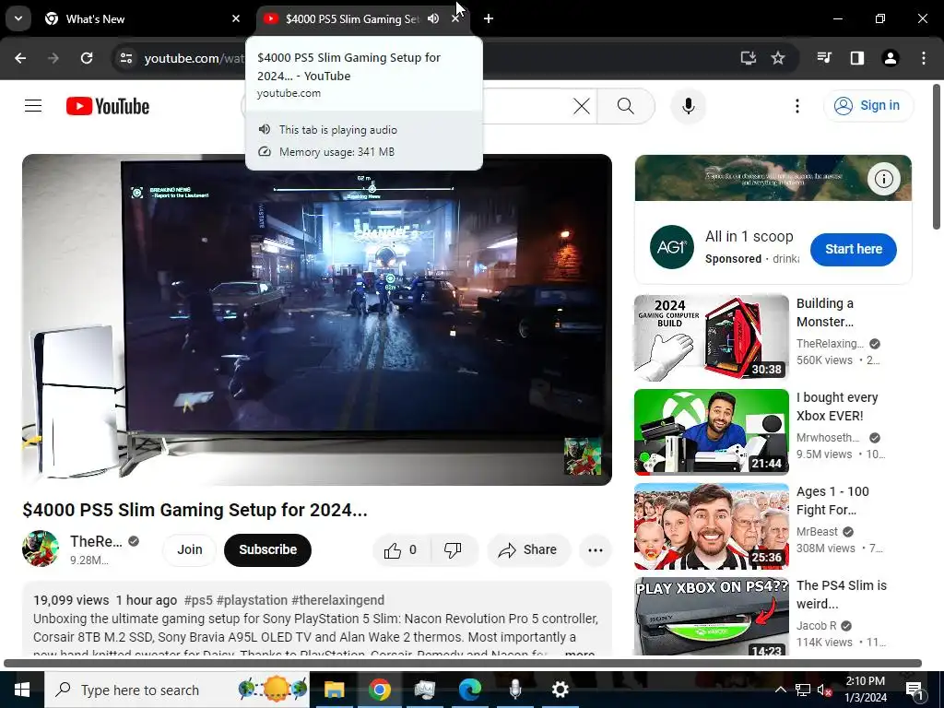Click the Type here to search box
944x708 pixels.
[x=177, y=690]
